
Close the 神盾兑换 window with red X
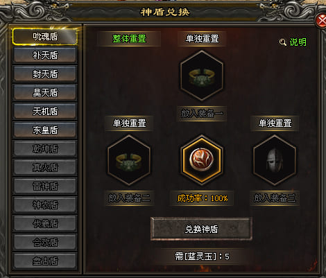321,21
